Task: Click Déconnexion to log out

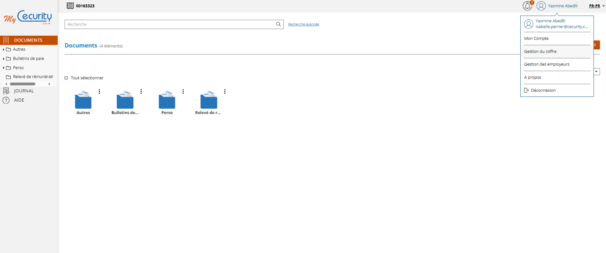Action: click(543, 90)
